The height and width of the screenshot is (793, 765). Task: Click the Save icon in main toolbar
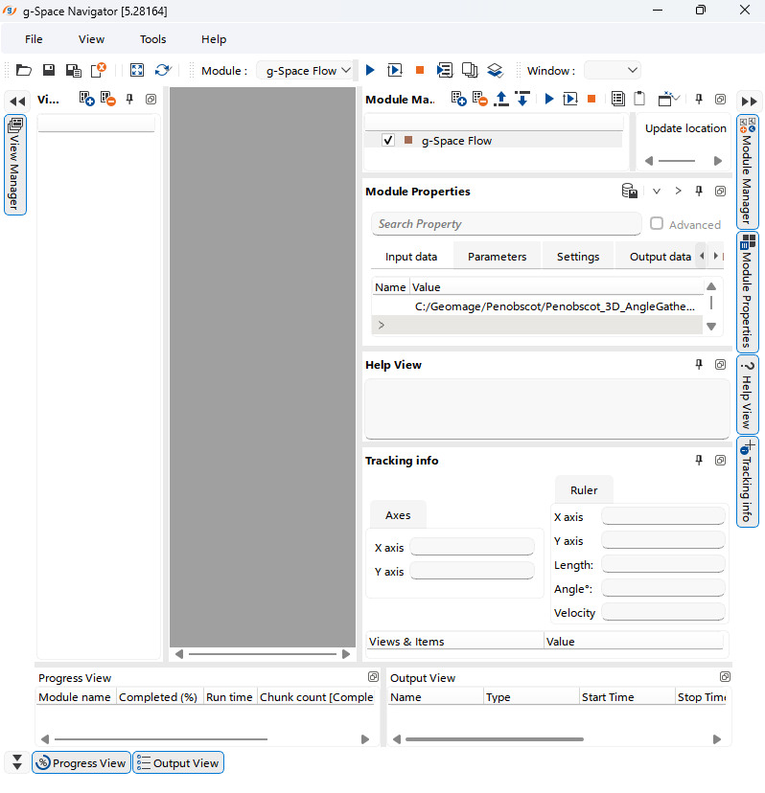click(x=48, y=70)
